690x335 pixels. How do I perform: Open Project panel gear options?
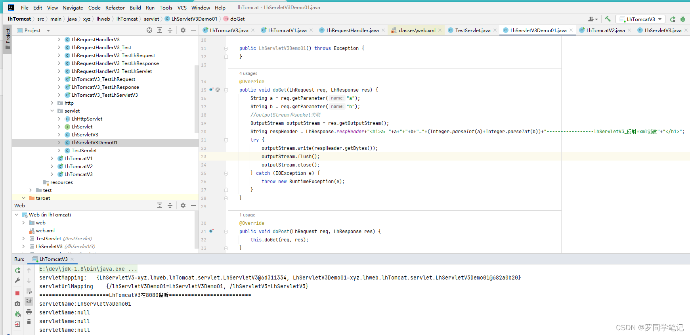183,30
